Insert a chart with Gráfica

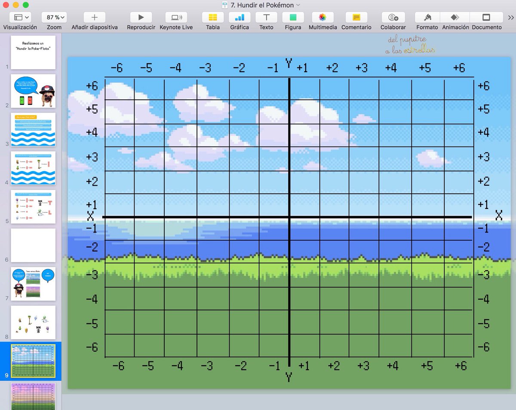pos(240,17)
